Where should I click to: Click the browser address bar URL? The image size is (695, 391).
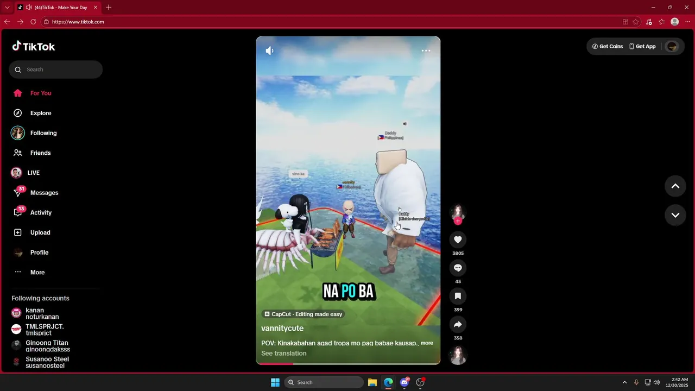point(78,22)
